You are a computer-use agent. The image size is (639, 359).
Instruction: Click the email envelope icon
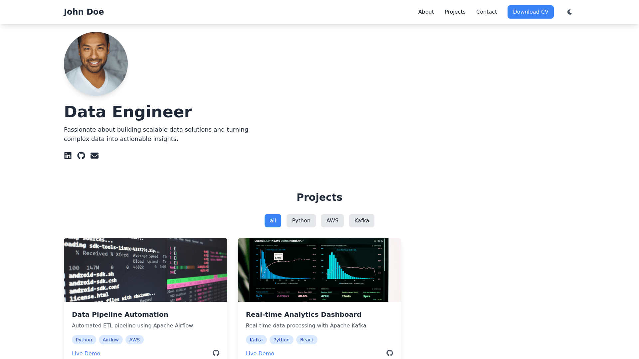coord(95,156)
